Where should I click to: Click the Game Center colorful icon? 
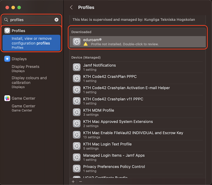click(7, 98)
